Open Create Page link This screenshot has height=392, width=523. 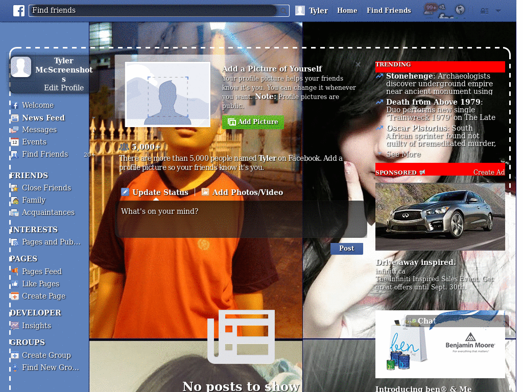[x=44, y=297]
